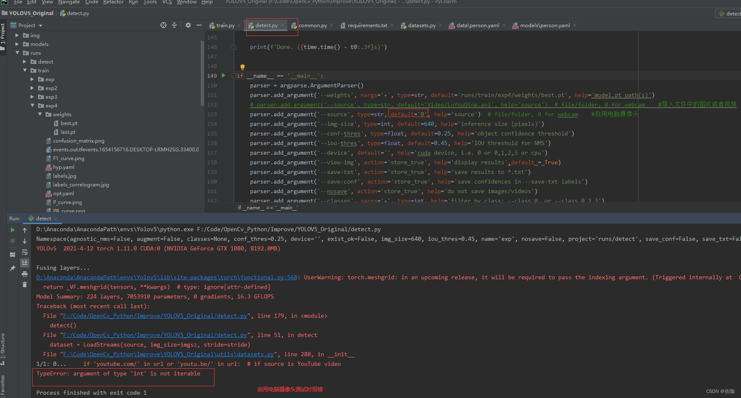Select best.pt in the weights folder
This screenshot has height=398, width=741.
pyautogui.click(x=69, y=123)
